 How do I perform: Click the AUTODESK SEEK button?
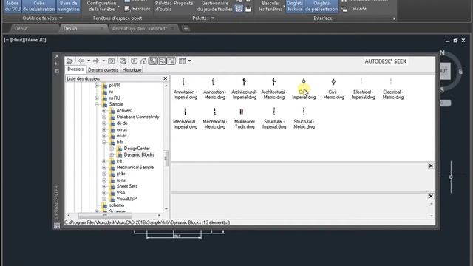pos(386,61)
